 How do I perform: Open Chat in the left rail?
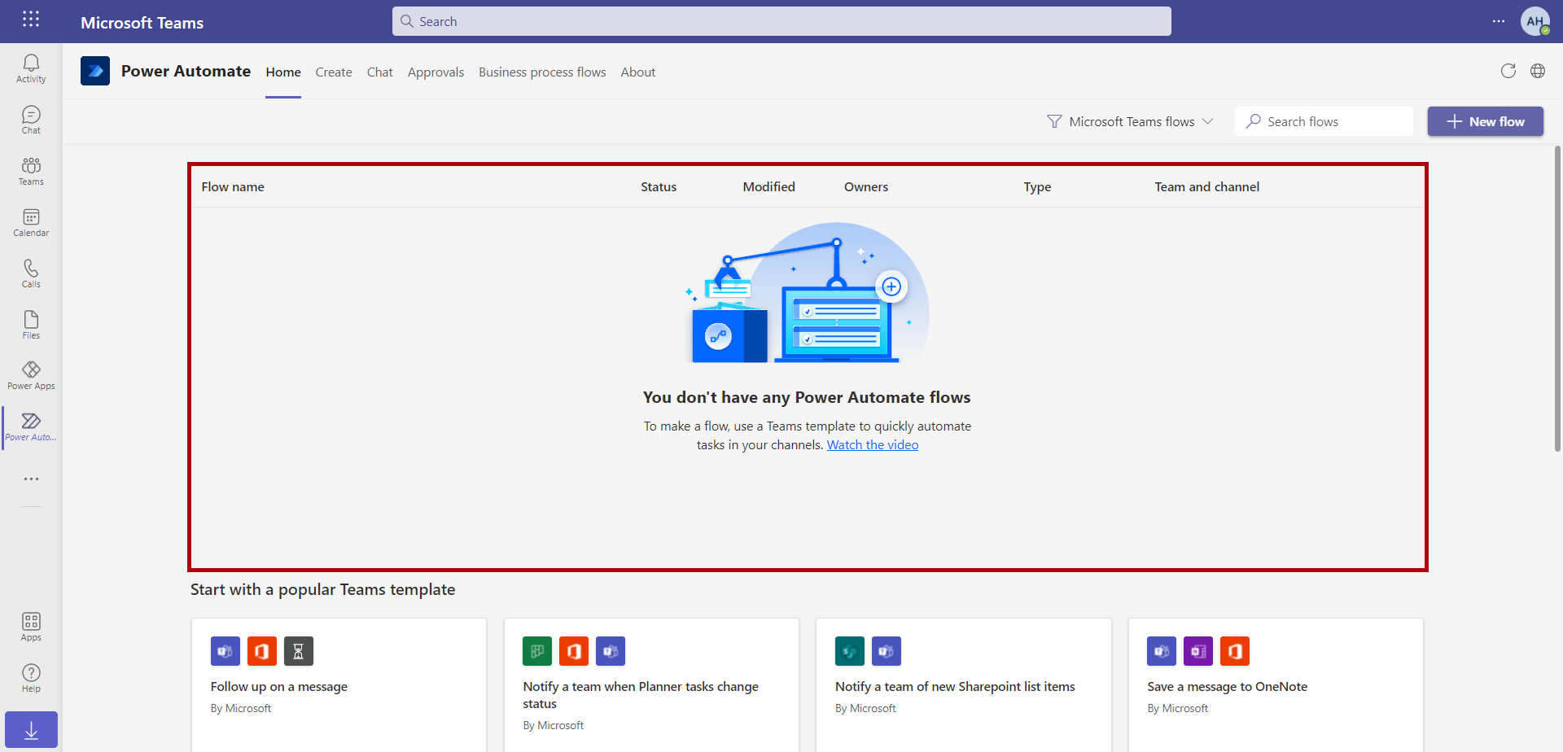point(31,120)
